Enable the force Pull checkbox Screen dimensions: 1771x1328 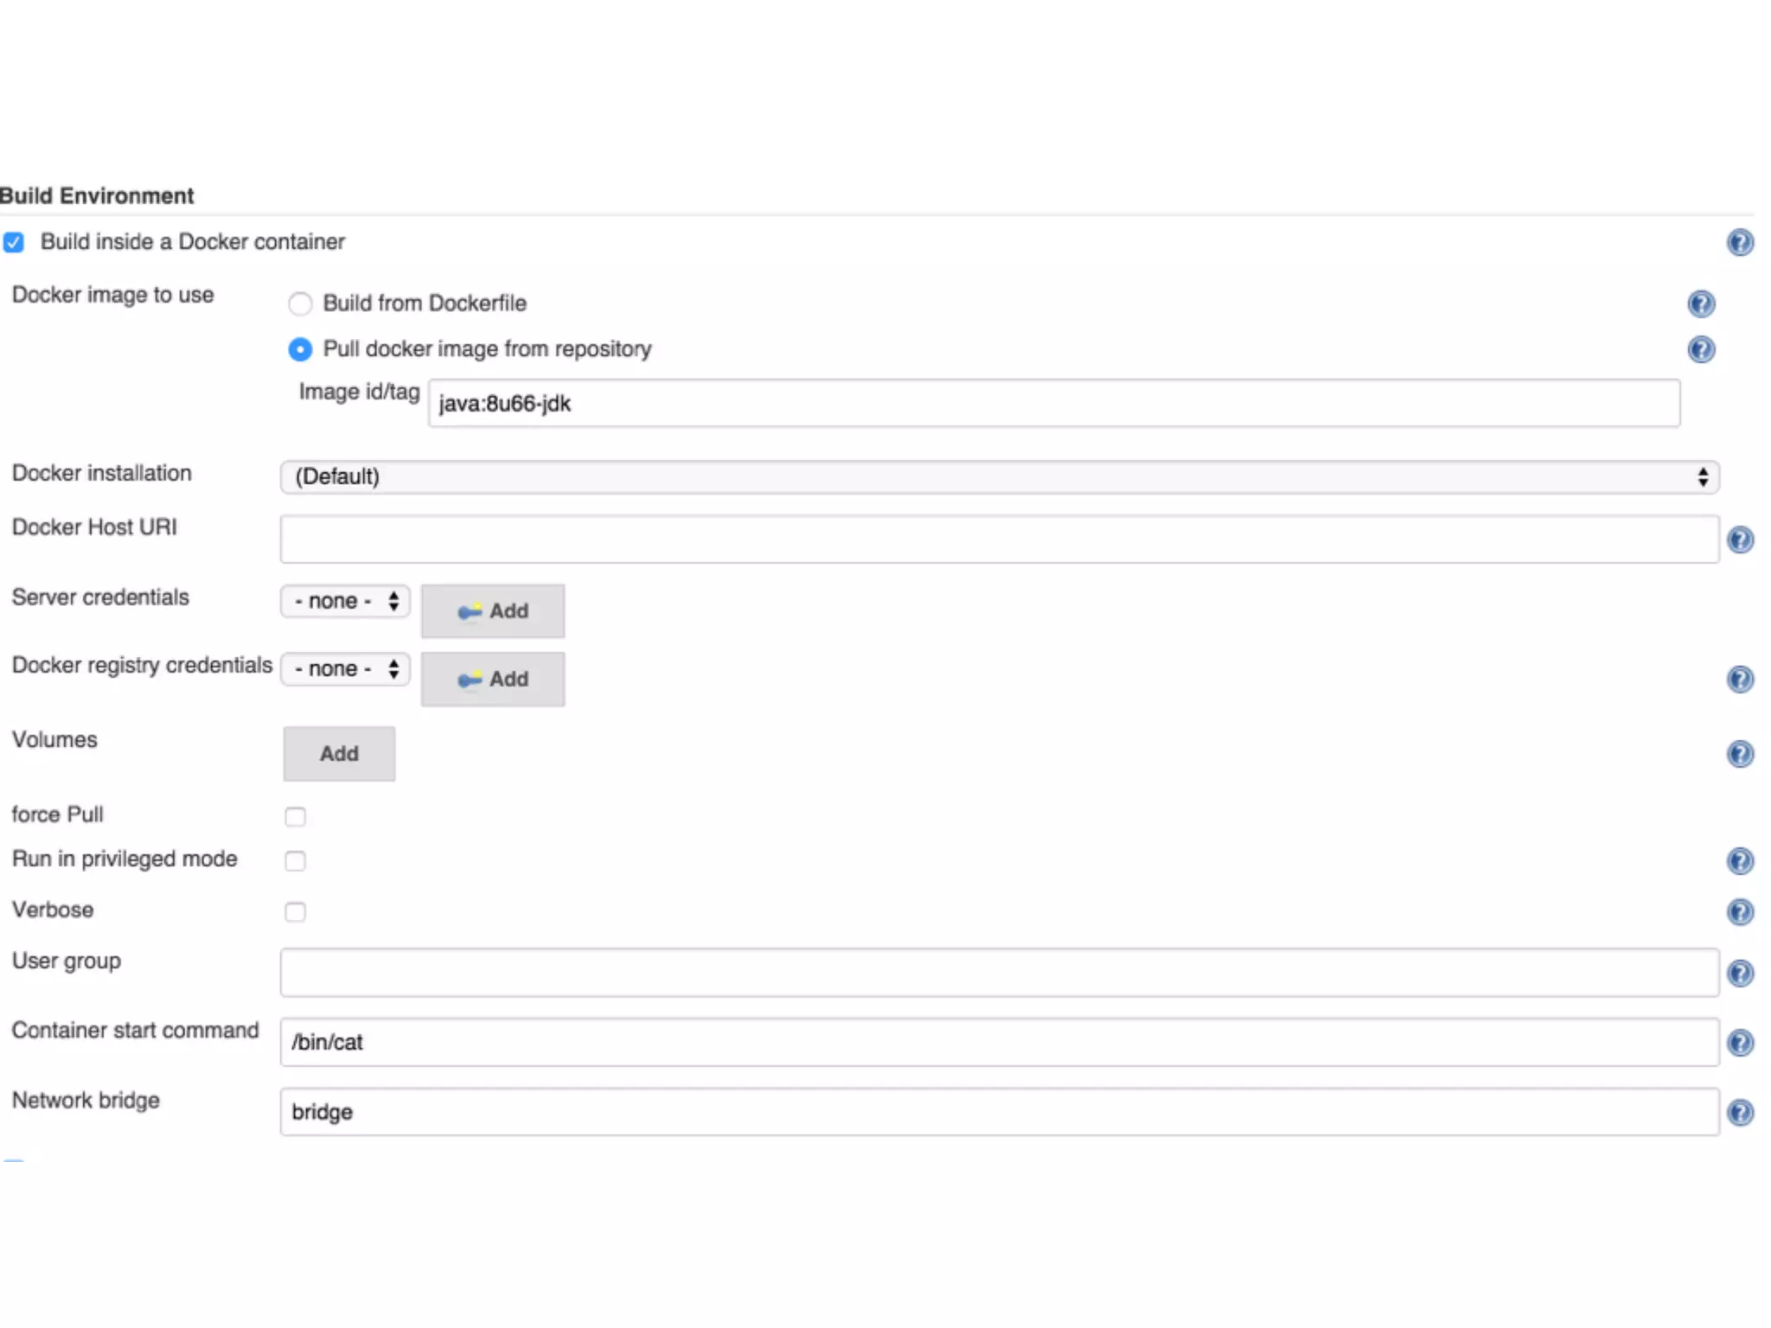coord(295,816)
